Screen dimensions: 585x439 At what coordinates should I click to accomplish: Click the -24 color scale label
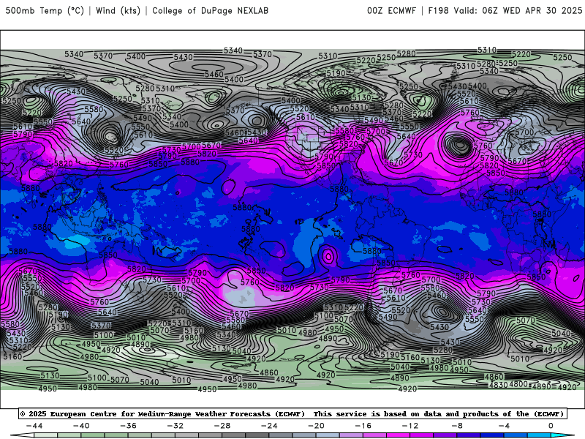click(x=269, y=426)
